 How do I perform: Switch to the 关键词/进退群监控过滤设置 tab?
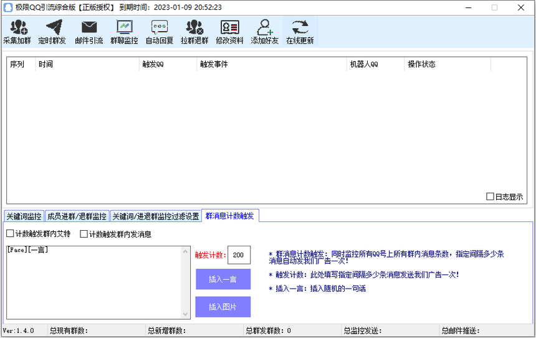(x=156, y=216)
